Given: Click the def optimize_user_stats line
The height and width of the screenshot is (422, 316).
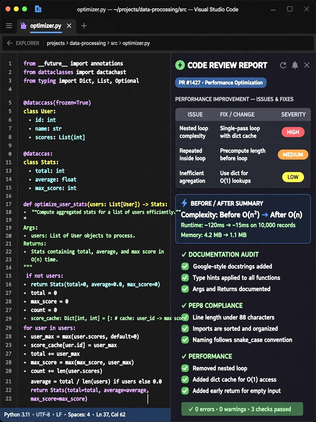Looking at the screenshot, I should tap(96, 204).
